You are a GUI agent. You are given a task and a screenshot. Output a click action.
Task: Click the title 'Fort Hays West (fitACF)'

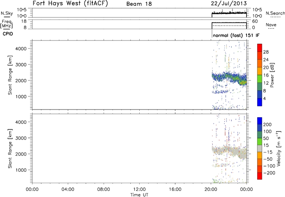70,4
